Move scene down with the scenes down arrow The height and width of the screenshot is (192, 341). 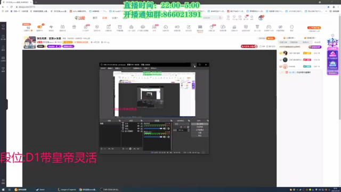click(x=112, y=149)
